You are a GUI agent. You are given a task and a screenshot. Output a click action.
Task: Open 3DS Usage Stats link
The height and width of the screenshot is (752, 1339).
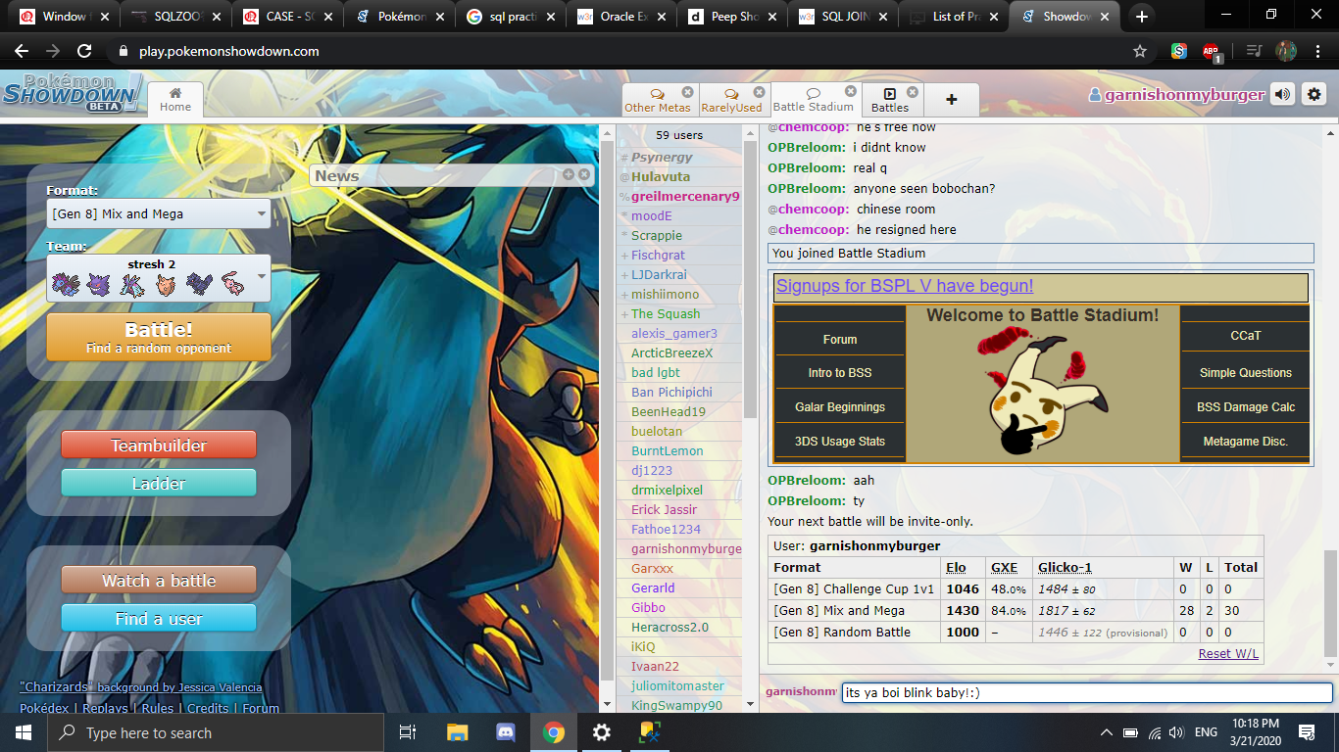coord(840,441)
